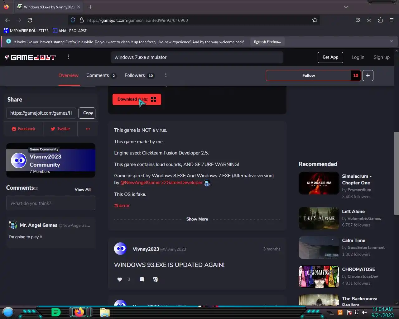Share the game on Facebook

(23, 129)
